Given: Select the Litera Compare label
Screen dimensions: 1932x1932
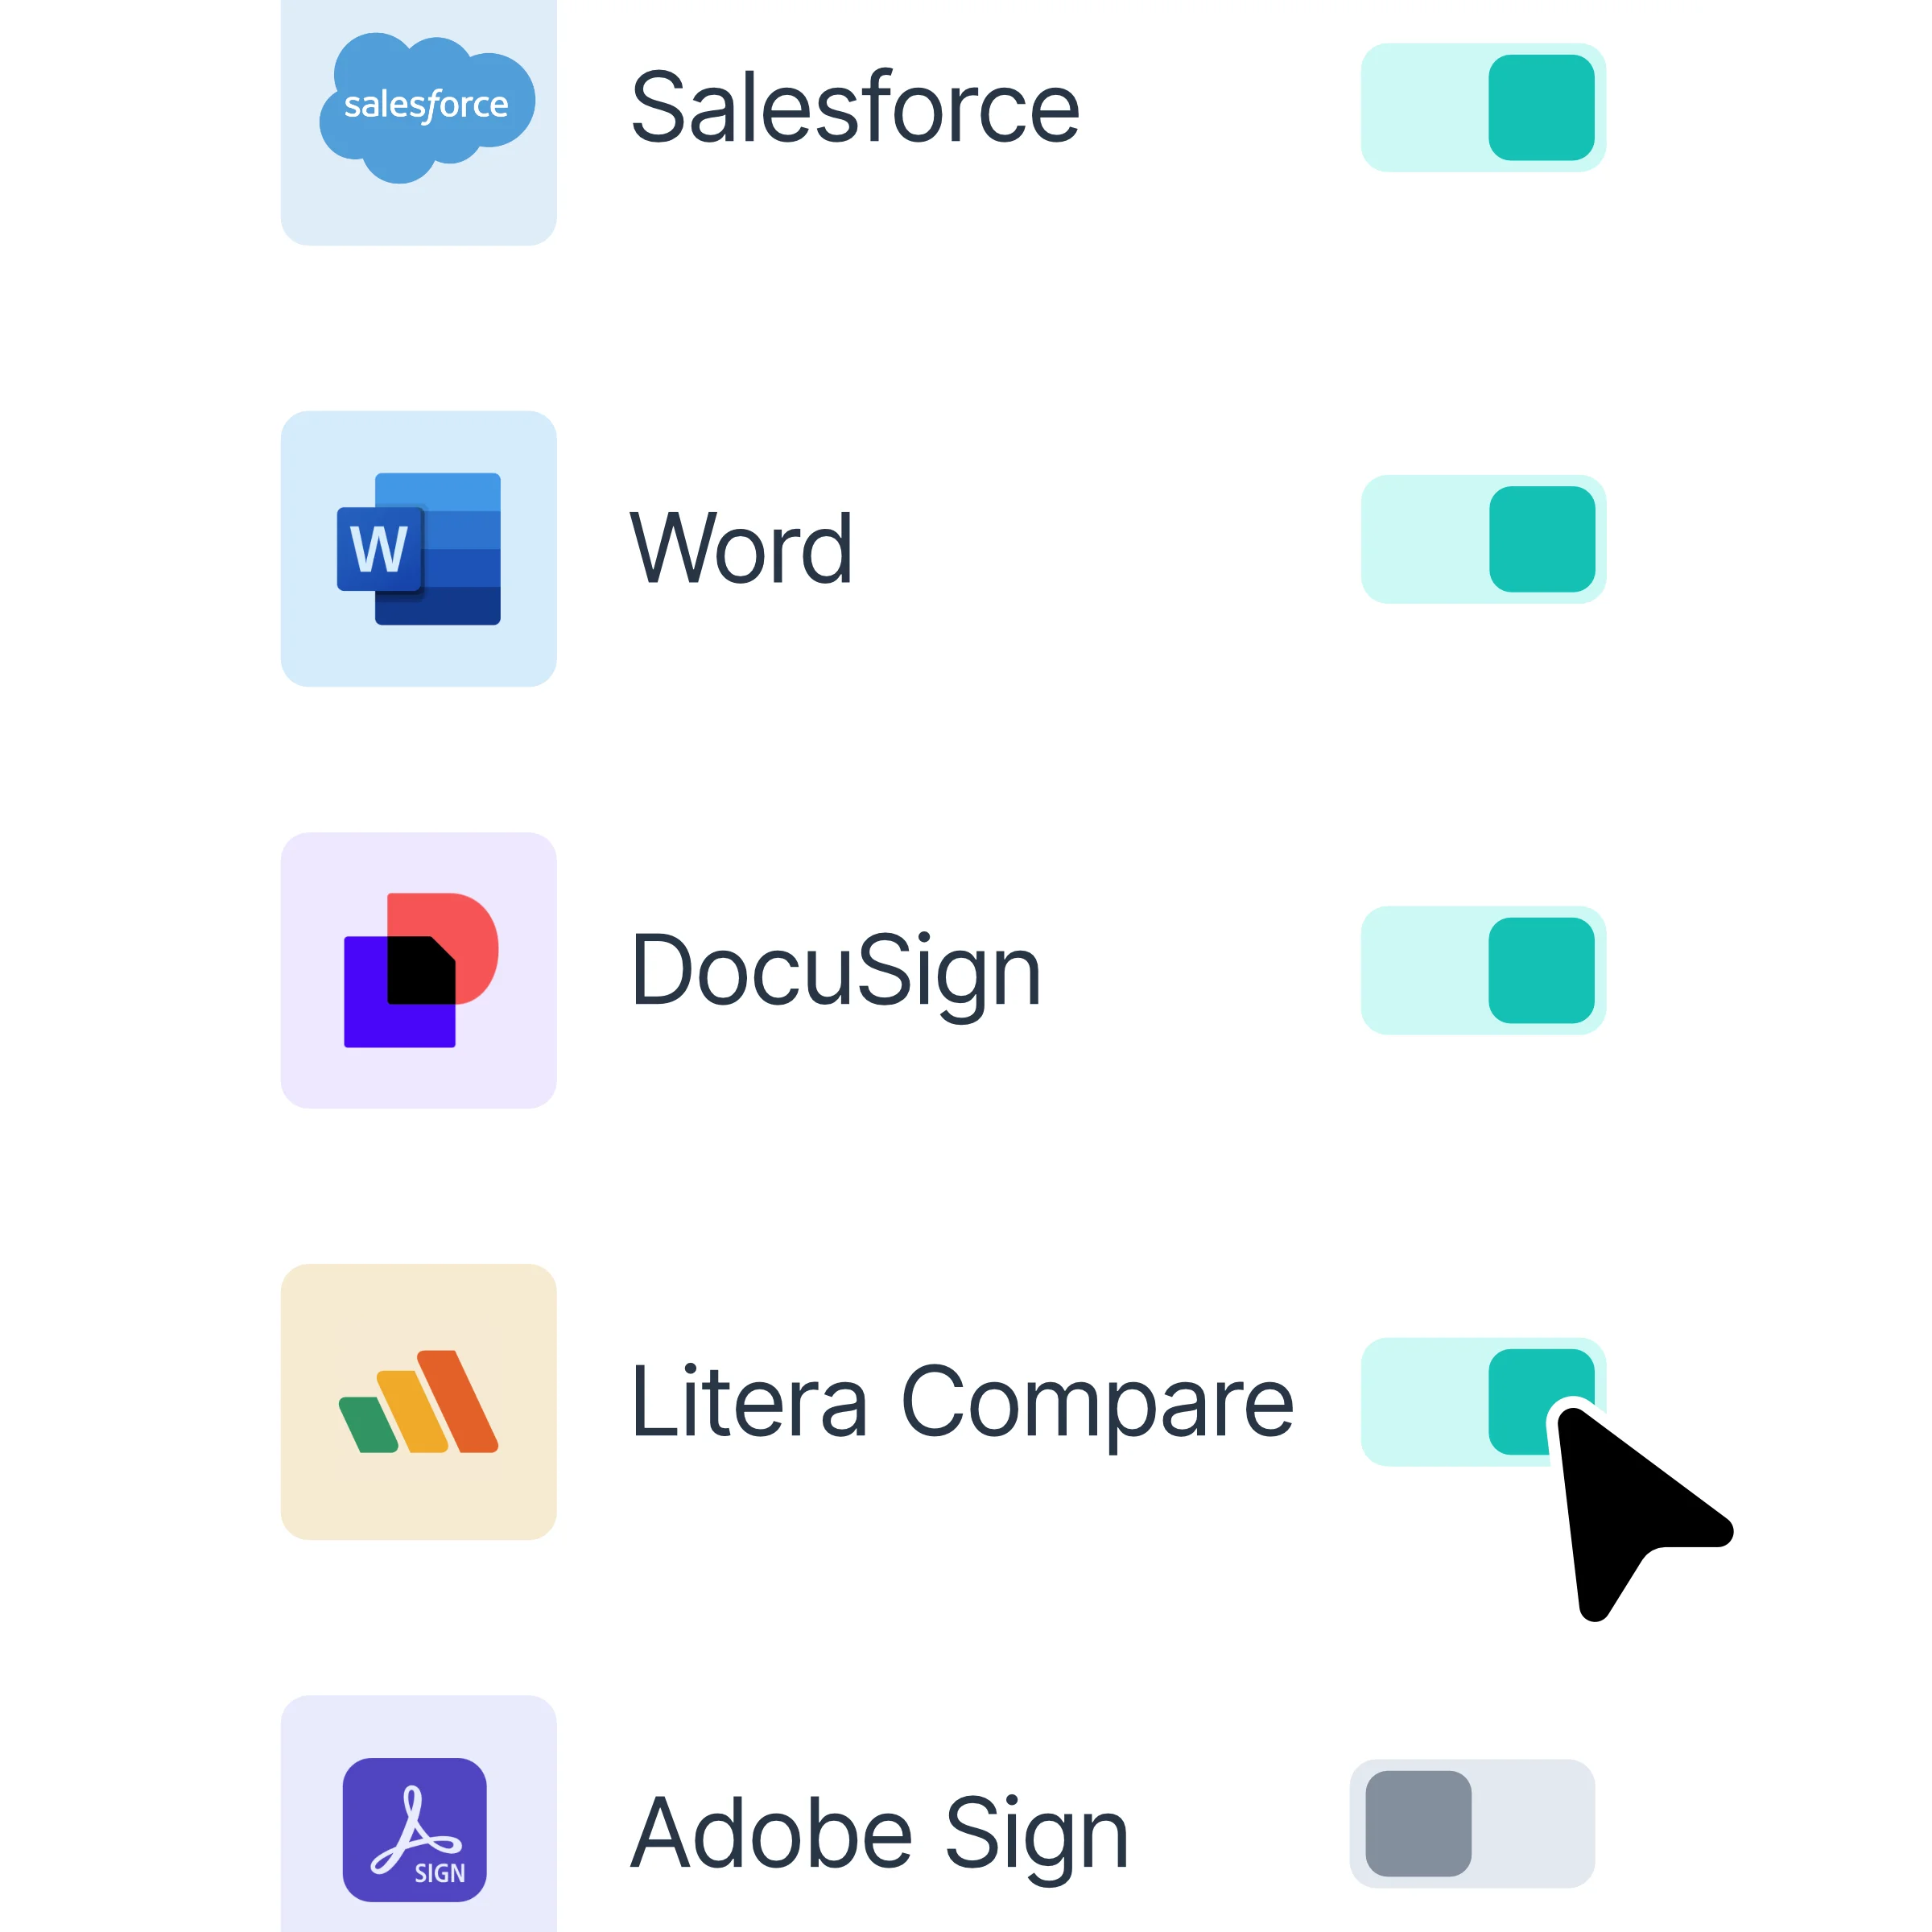Looking at the screenshot, I should pyautogui.click(x=962, y=1404).
